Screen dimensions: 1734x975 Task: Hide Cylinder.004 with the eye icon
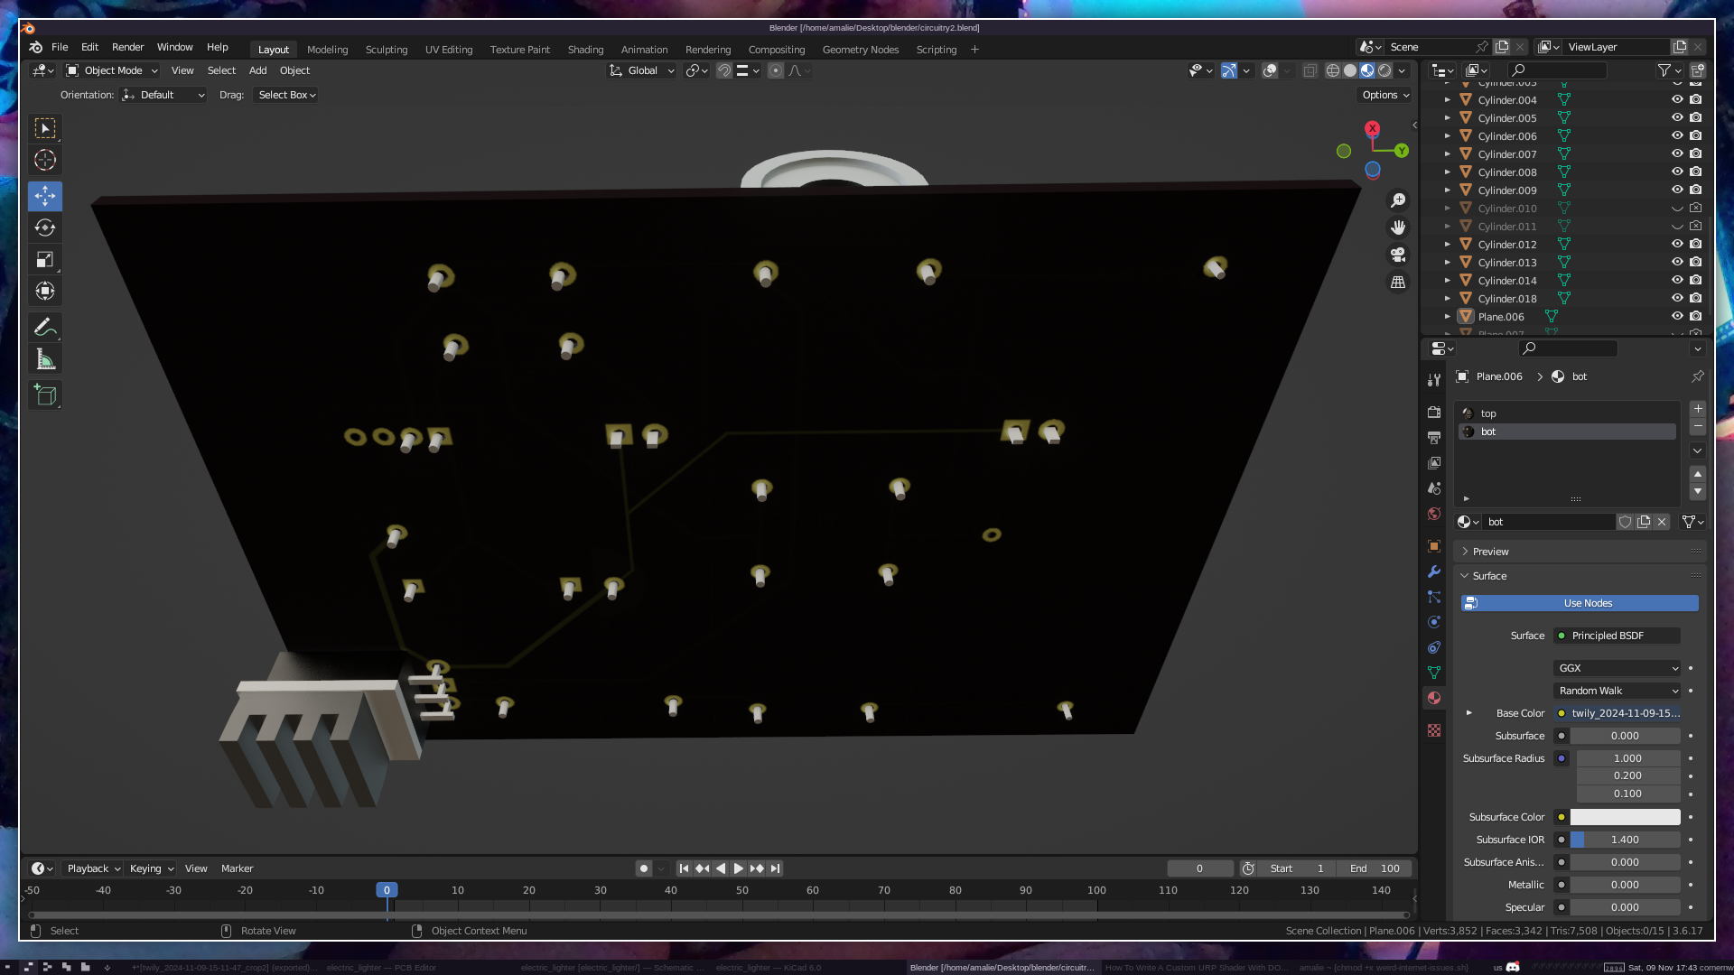point(1677,100)
